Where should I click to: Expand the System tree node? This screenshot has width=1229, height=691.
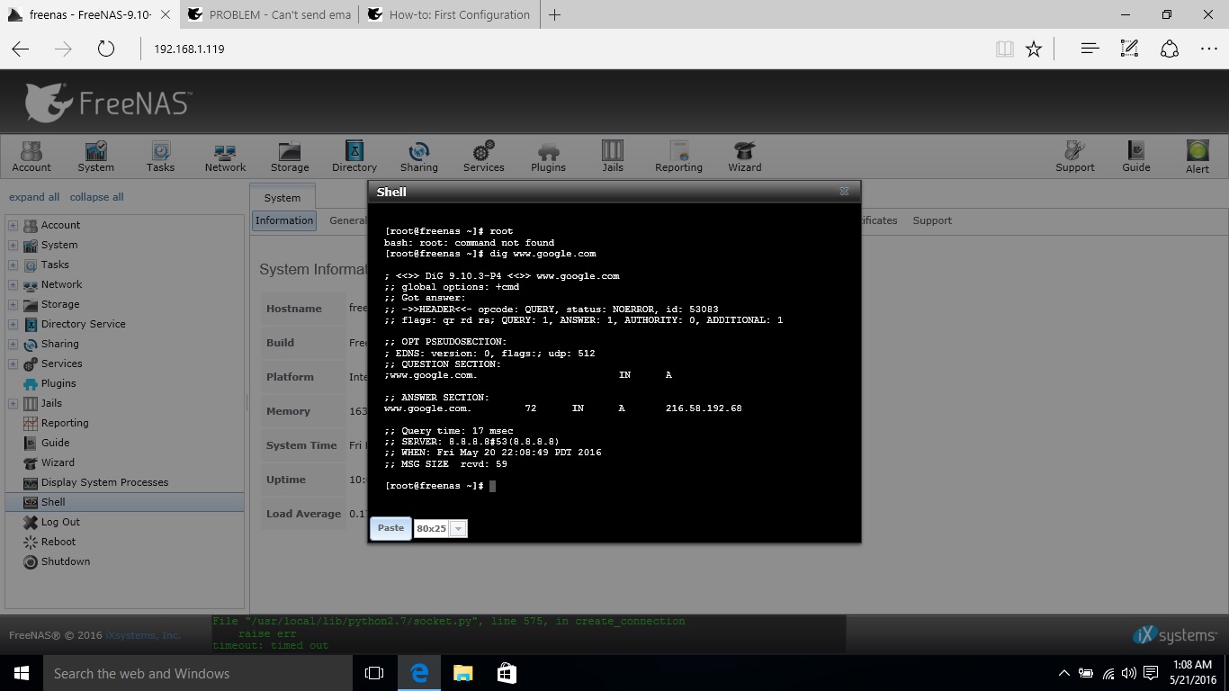pos(13,245)
